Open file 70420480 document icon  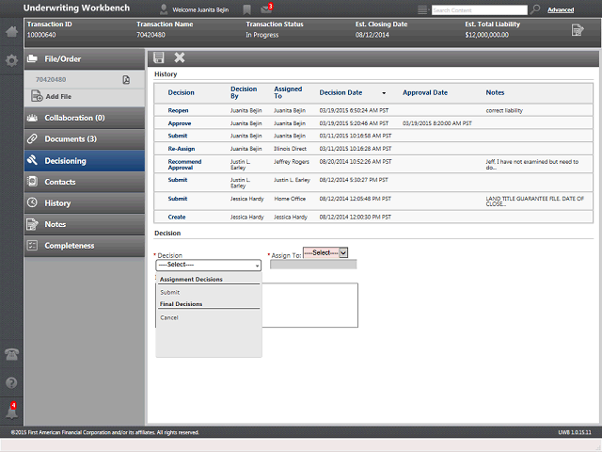coord(126,79)
